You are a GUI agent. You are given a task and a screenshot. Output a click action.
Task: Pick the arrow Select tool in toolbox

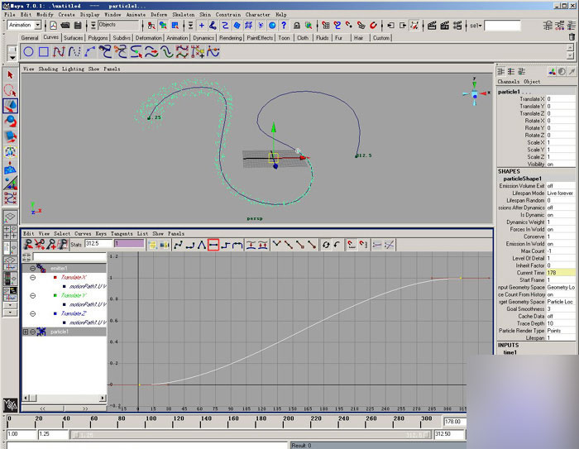click(x=10, y=74)
